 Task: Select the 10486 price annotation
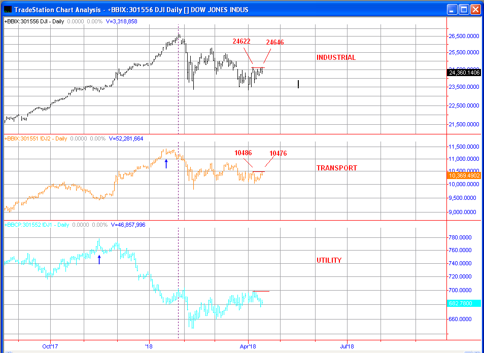(243, 153)
